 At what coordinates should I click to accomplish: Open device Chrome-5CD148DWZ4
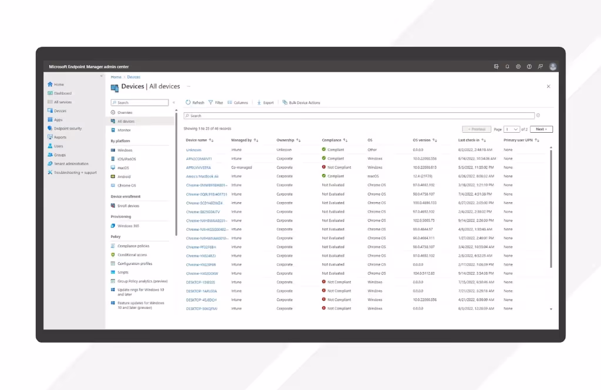[x=204, y=203]
